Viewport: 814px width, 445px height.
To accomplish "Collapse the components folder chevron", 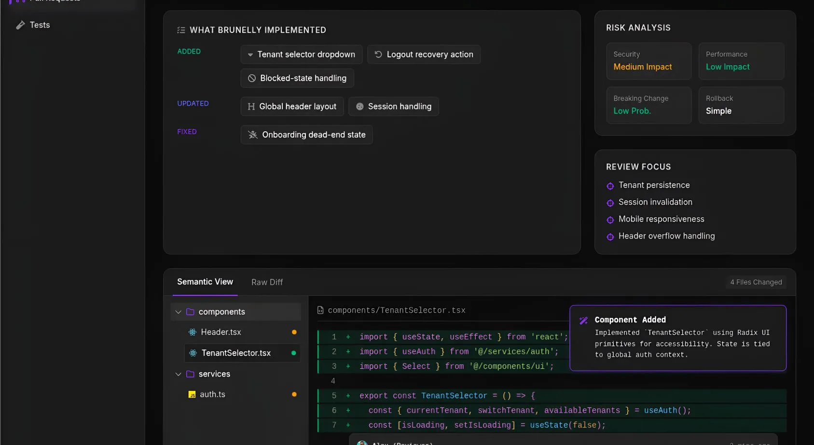I will (x=178, y=312).
